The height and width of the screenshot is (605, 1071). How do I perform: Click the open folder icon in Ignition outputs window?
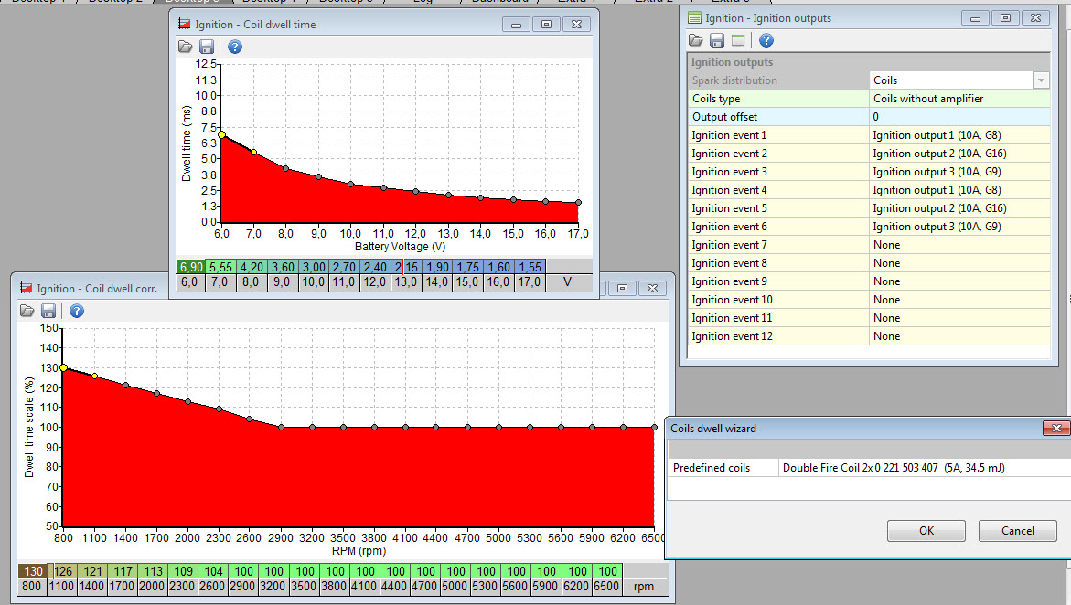[x=696, y=40]
